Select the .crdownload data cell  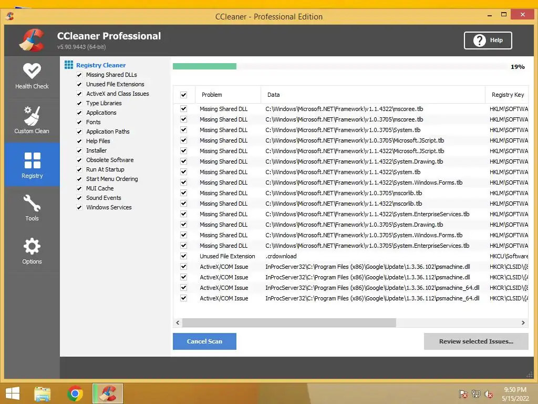tap(281, 256)
